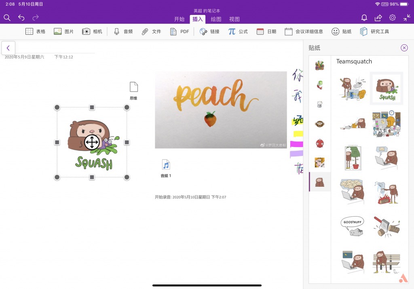This screenshot has height=289, width=414.
Task: Record audio with 音频 button
Action: point(123,32)
